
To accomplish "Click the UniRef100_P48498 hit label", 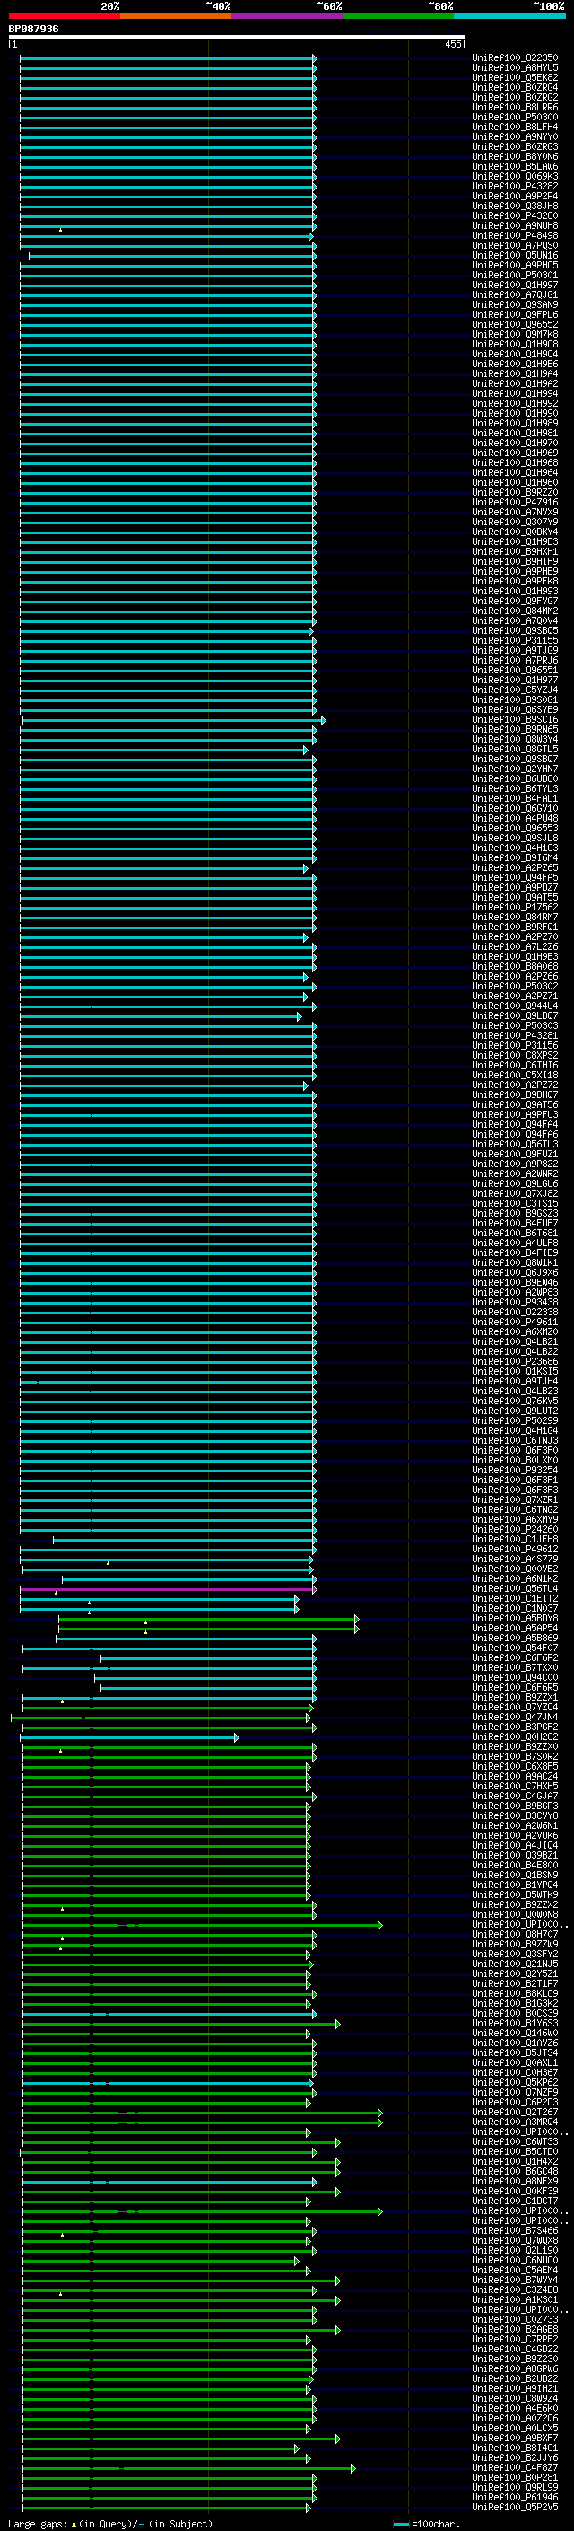I will pos(515,236).
